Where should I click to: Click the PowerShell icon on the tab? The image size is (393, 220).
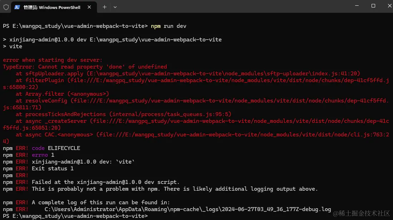17,7
